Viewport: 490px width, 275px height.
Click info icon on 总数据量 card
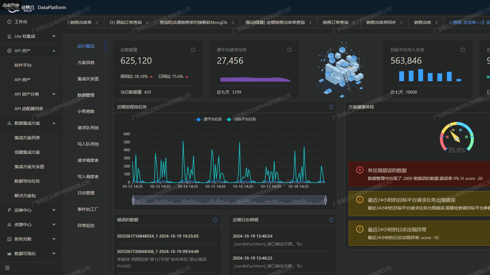coord(193,50)
